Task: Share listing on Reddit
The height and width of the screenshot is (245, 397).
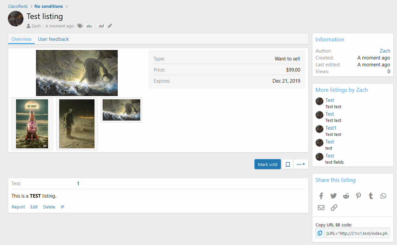Action: click(346, 196)
